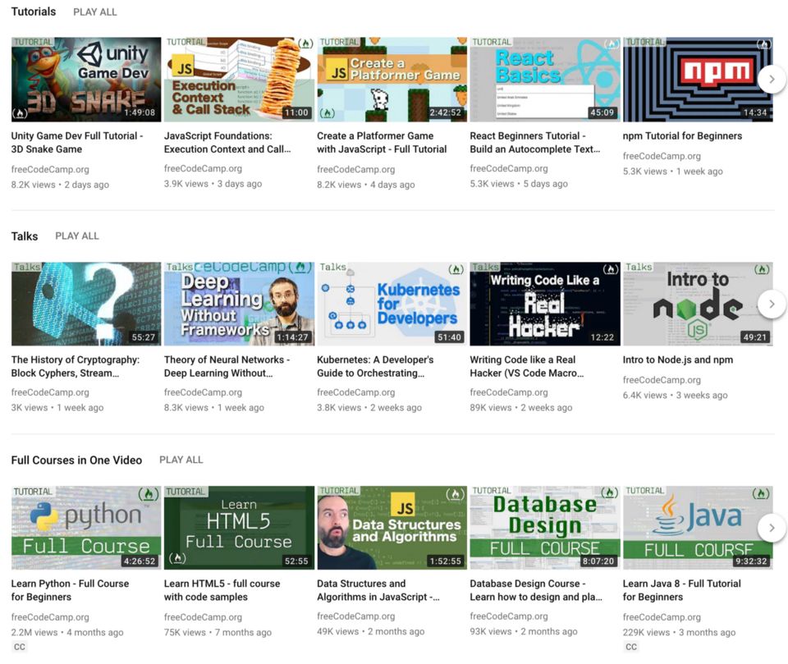Click next arrow in Talks row
This screenshot has height=664, width=788.
[x=772, y=304]
